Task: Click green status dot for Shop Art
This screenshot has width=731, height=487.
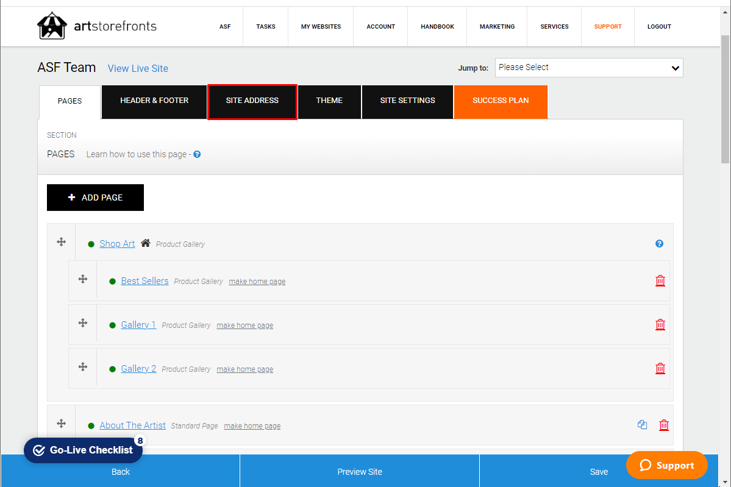Action: click(91, 244)
